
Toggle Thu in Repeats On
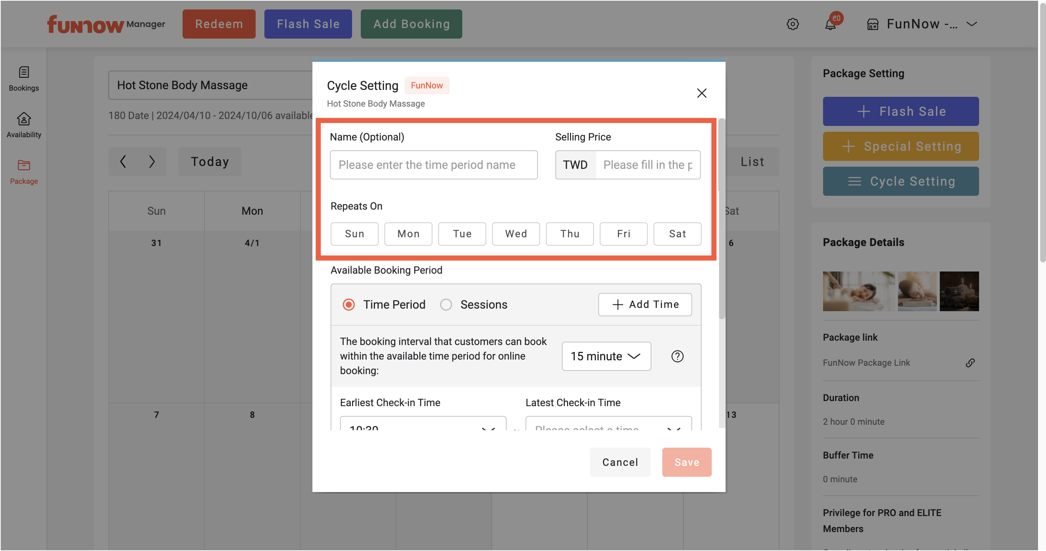tap(569, 234)
